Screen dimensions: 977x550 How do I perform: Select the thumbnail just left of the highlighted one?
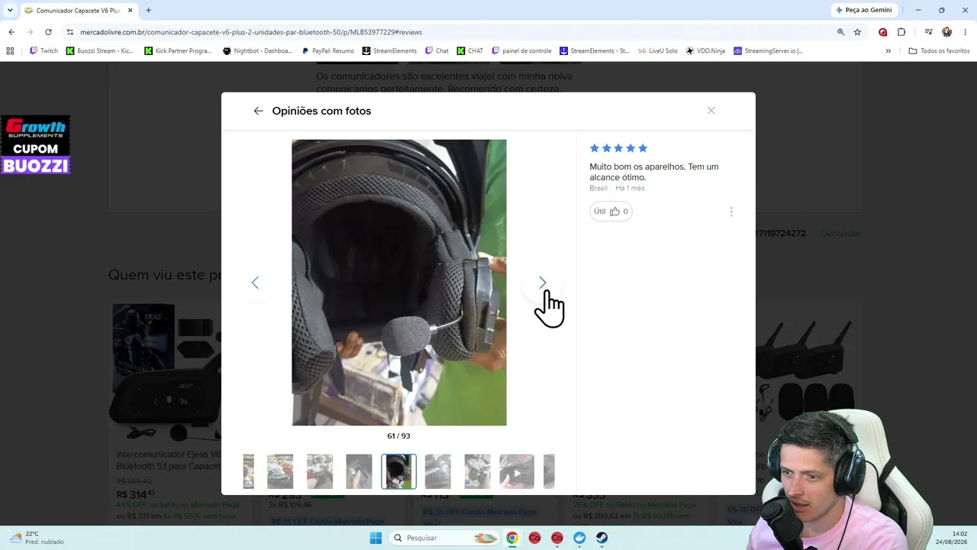pyautogui.click(x=359, y=471)
